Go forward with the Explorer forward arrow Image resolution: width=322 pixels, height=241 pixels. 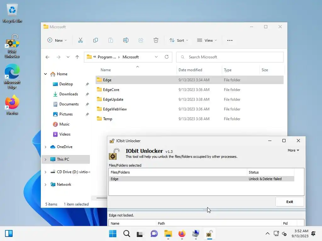58,57
